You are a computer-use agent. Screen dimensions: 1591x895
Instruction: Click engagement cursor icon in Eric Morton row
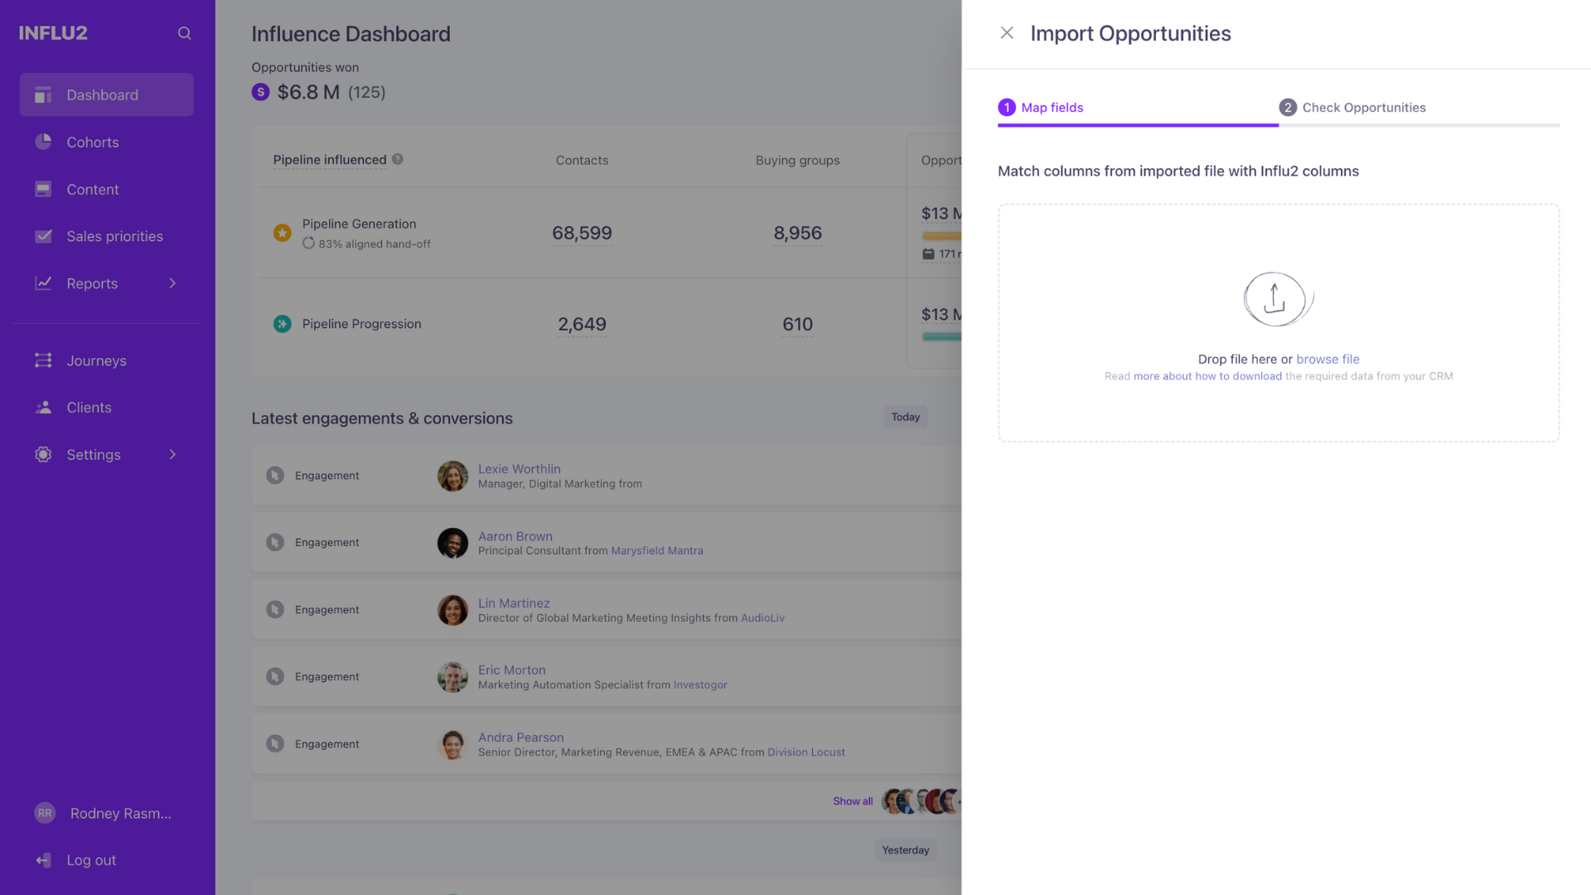(x=275, y=677)
